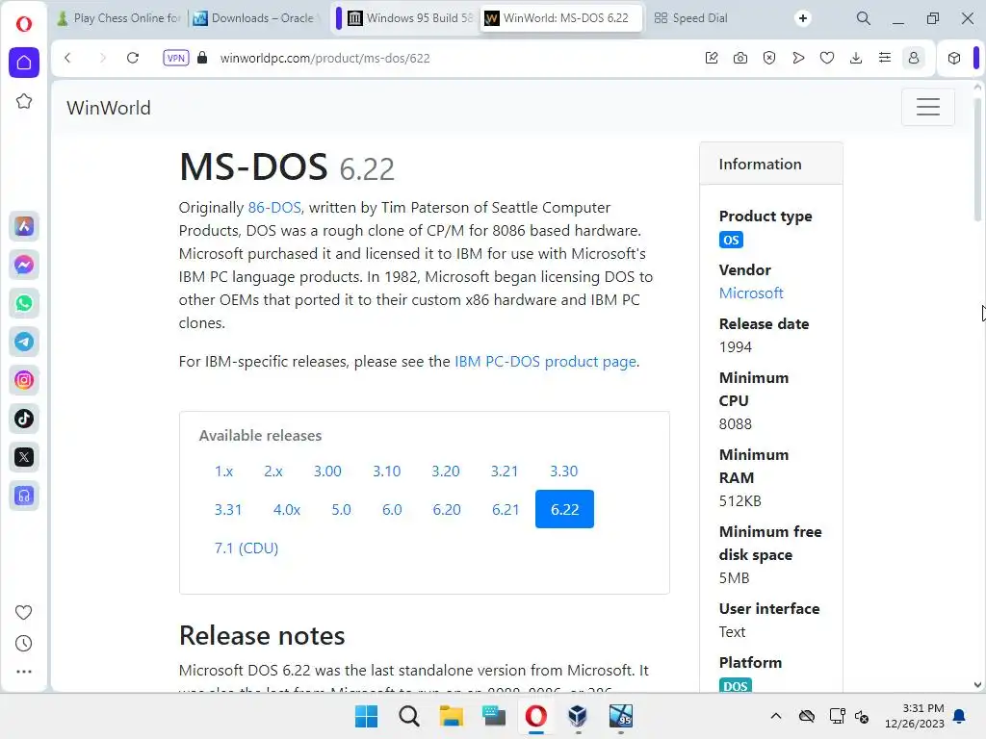Open X (Twitter) in the sidebar

pos(24,457)
